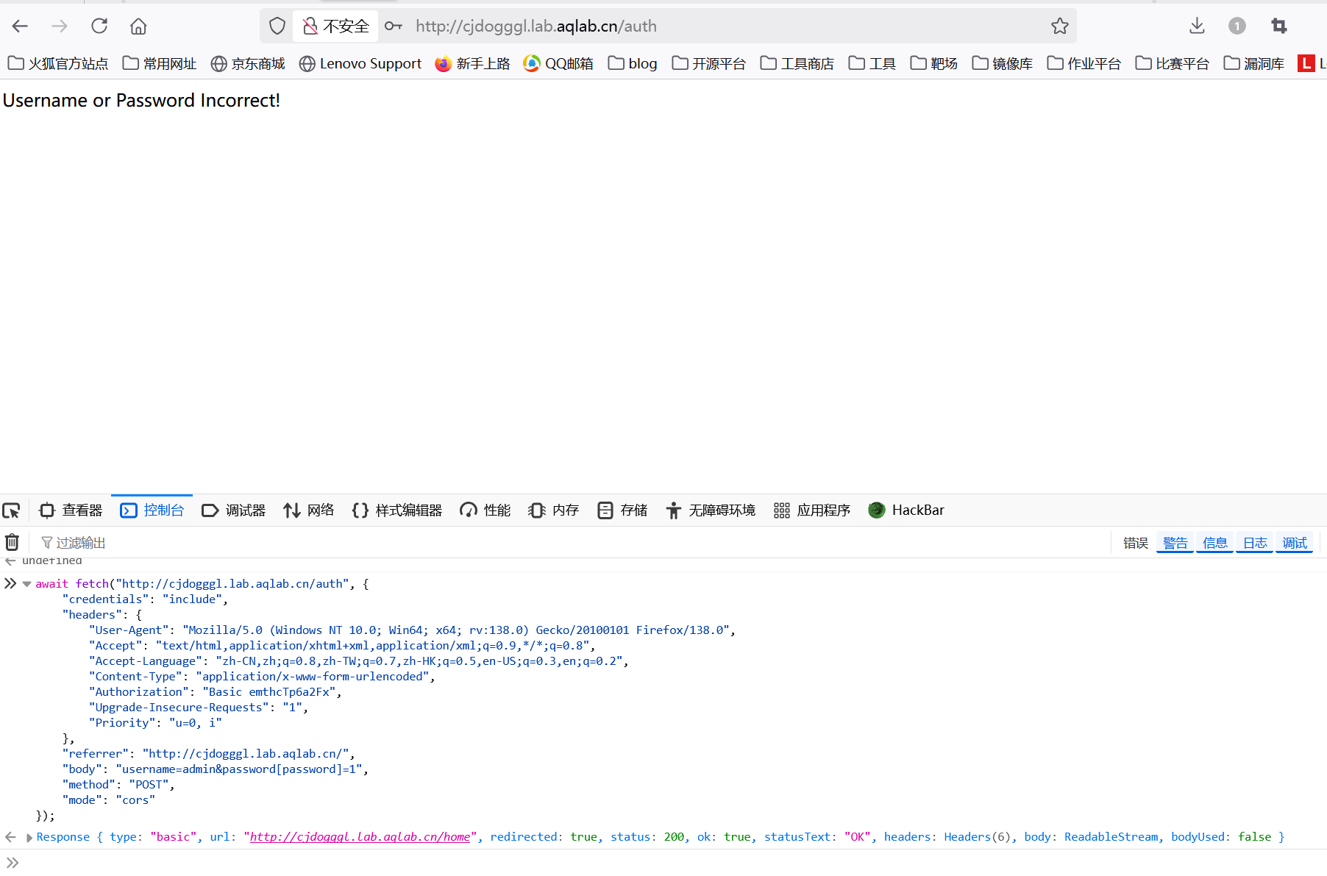The image size is (1327, 876).
Task: Click the saved password key icon
Action: 394,26
